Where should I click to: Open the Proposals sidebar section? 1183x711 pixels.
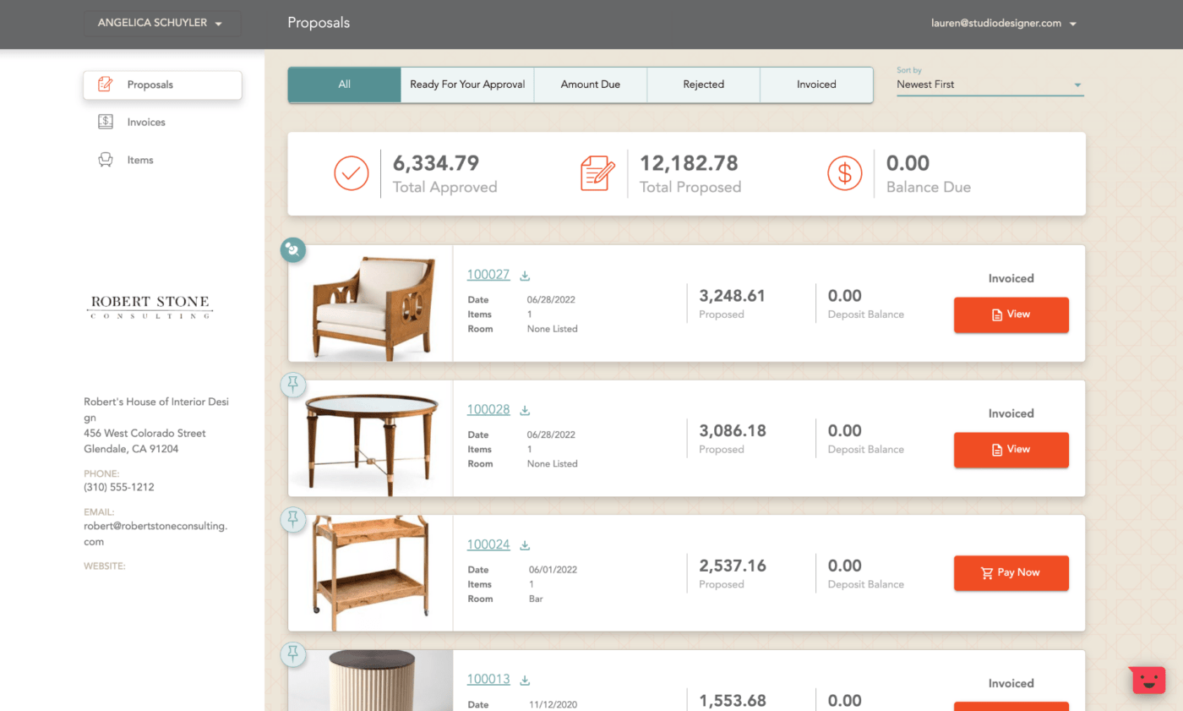click(162, 85)
